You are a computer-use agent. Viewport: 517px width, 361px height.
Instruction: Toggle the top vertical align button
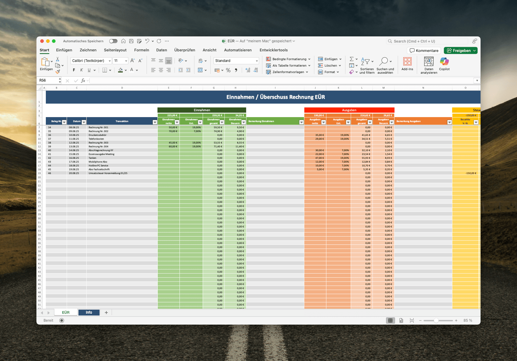[153, 61]
